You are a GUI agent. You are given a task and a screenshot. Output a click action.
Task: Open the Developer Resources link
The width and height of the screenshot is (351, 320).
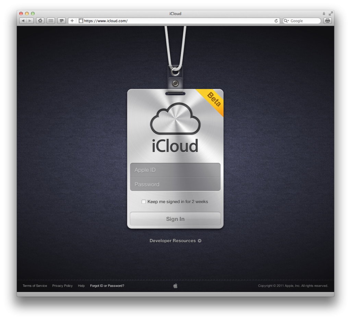coord(175,241)
